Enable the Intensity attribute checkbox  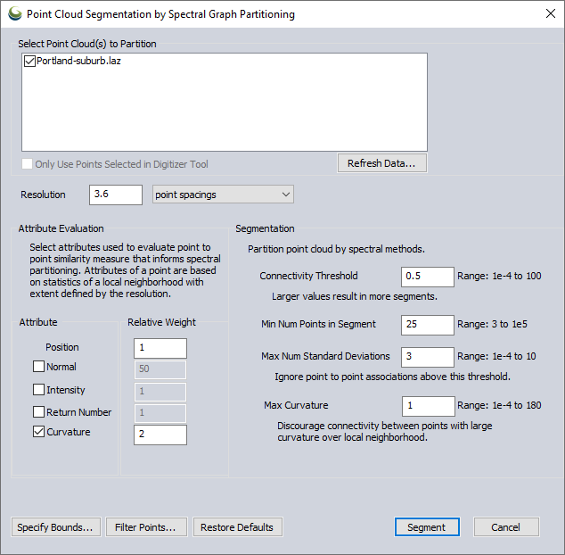38,390
